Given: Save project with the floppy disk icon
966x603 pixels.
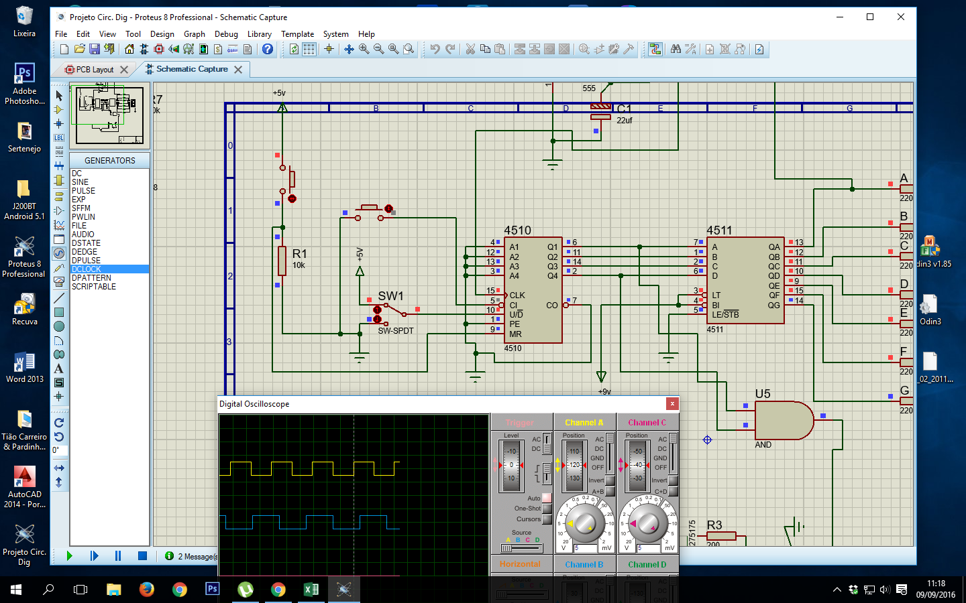Looking at the screenshot, I should (95, 49).
